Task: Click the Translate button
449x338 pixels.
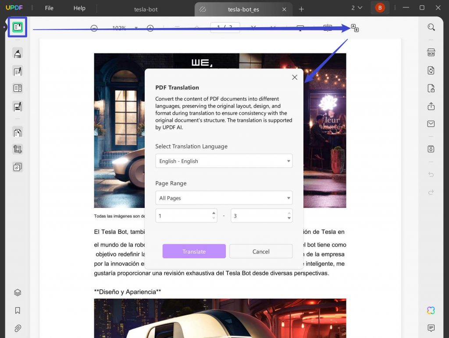Action: pos(194,251)
